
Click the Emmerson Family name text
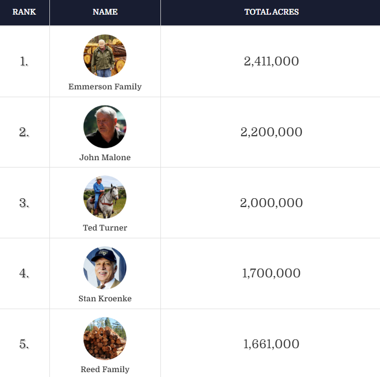105,87
